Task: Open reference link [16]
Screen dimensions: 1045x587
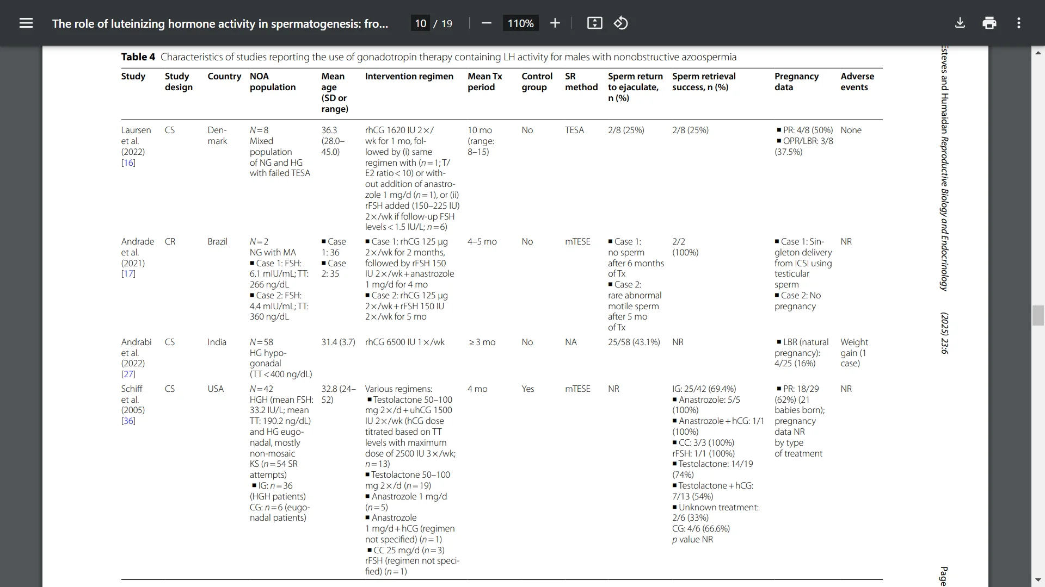Action: click(x=128, y=163)
